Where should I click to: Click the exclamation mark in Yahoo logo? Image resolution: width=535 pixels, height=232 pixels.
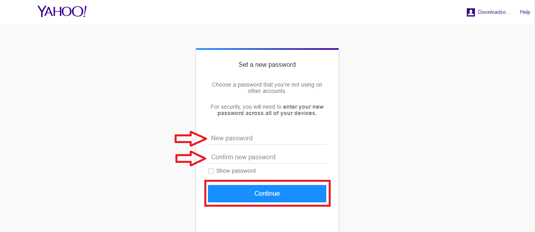click(84, 11)
